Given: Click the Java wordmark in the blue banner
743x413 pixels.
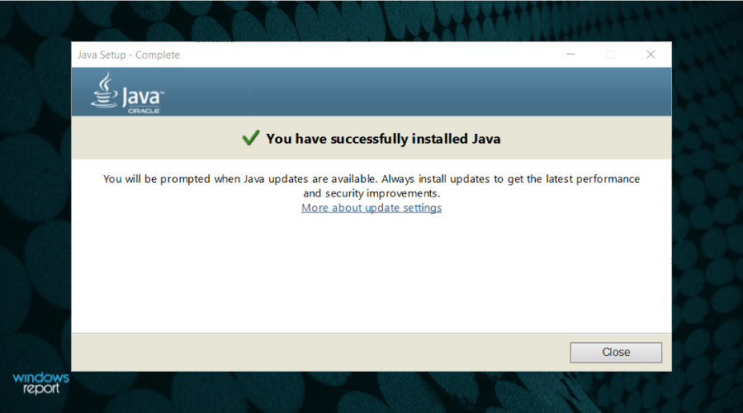Looking at the screenshot, I should [143, 97].
